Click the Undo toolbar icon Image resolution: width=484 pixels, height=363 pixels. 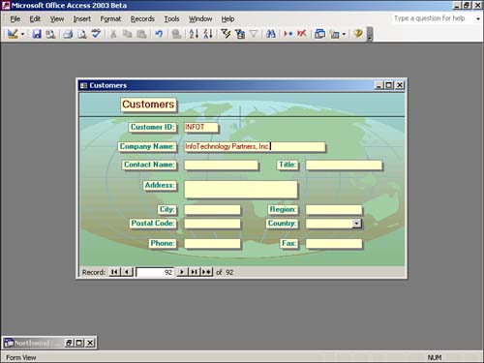pos(159,34)
